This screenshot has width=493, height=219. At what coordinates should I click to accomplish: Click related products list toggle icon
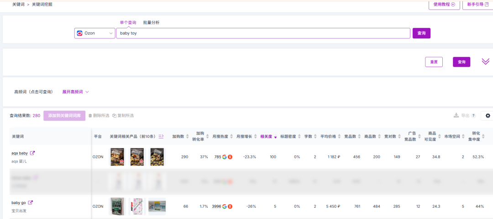pos(161,136)
